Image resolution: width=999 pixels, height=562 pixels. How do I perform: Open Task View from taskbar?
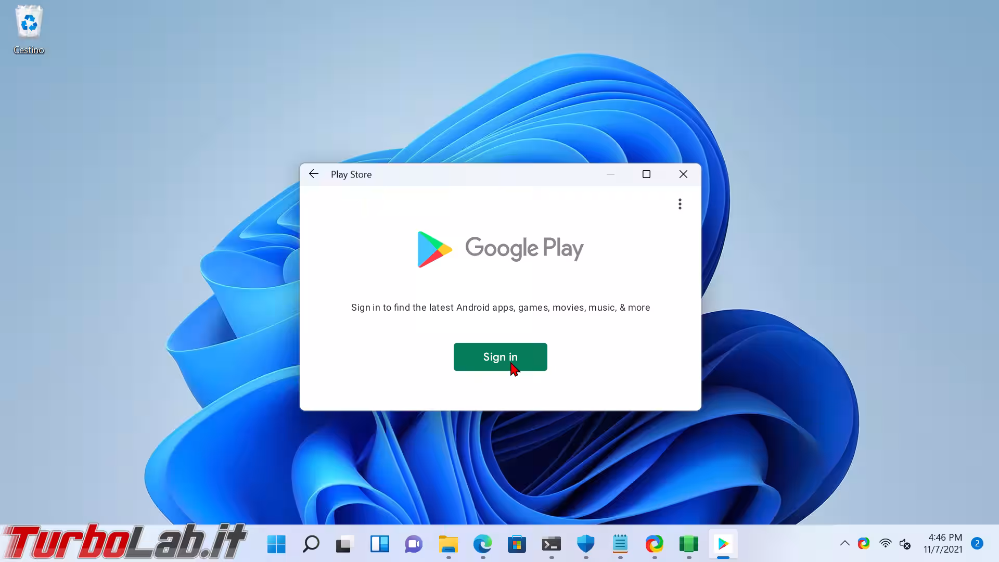344,544
